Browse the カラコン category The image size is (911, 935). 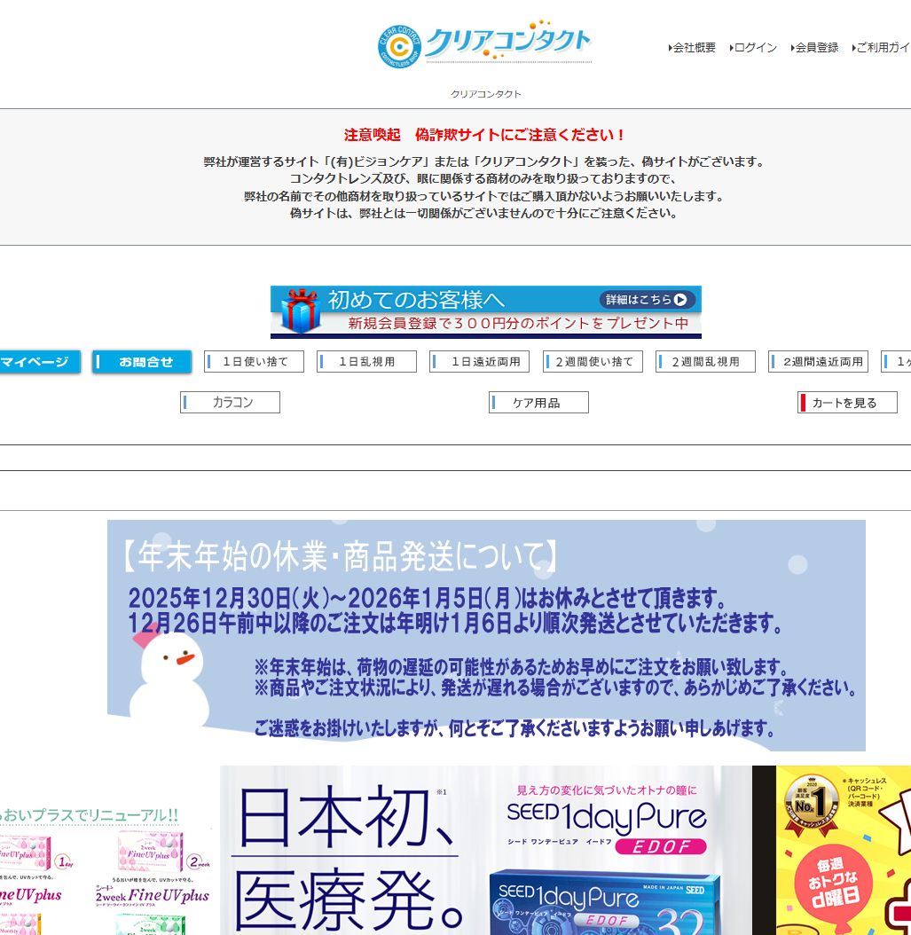pyautogui.click(x=231, y=403)
